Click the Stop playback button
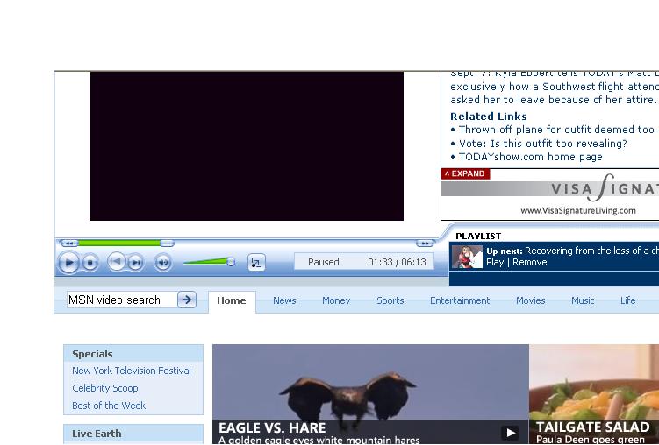 pyautogui.click(x=90, y=262)
